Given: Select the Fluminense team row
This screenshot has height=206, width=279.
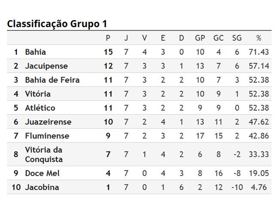Looking at the screenshot, I should pos(139,136).
